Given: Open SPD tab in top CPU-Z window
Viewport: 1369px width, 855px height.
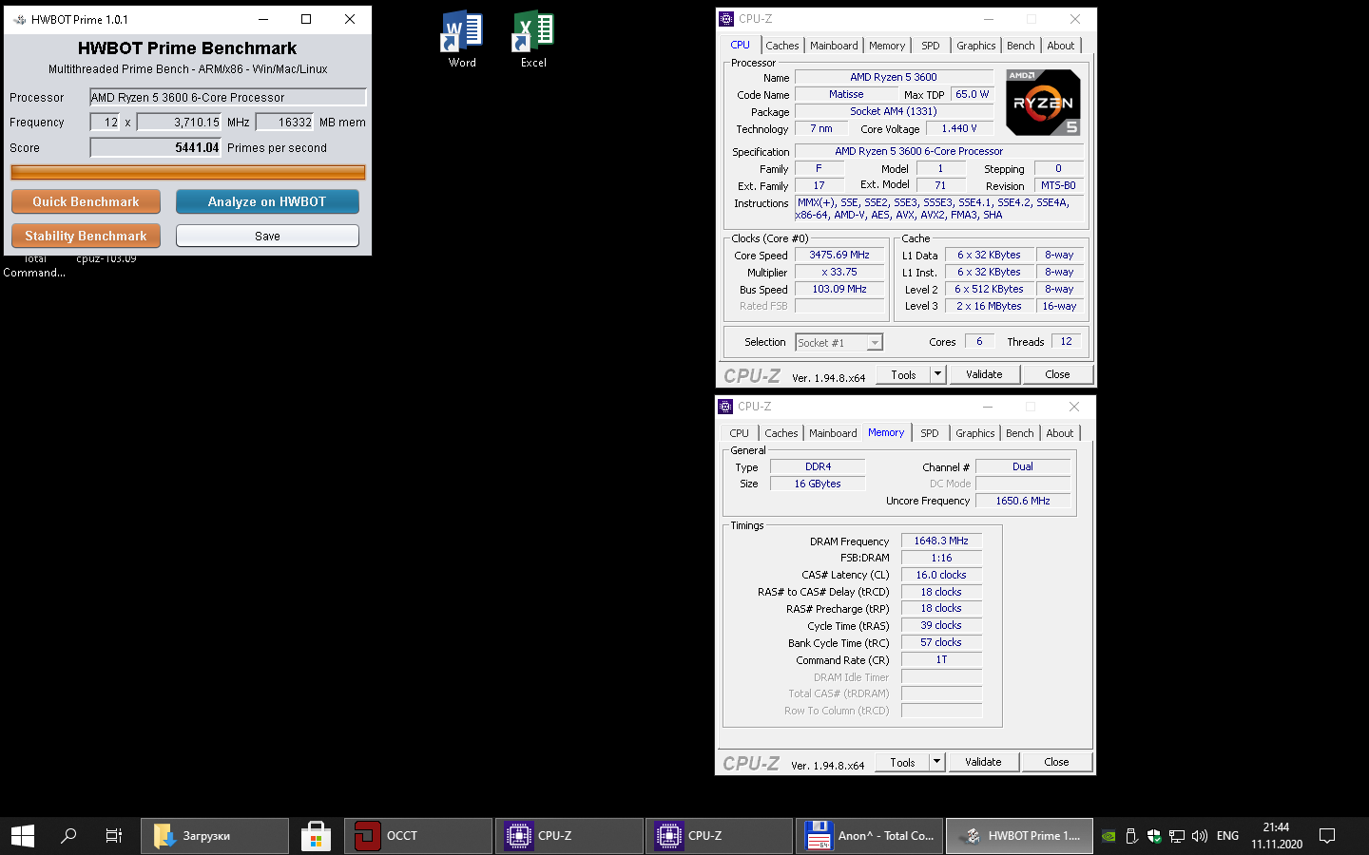Looking at the screenshot, I should click(x=931, y=46).
